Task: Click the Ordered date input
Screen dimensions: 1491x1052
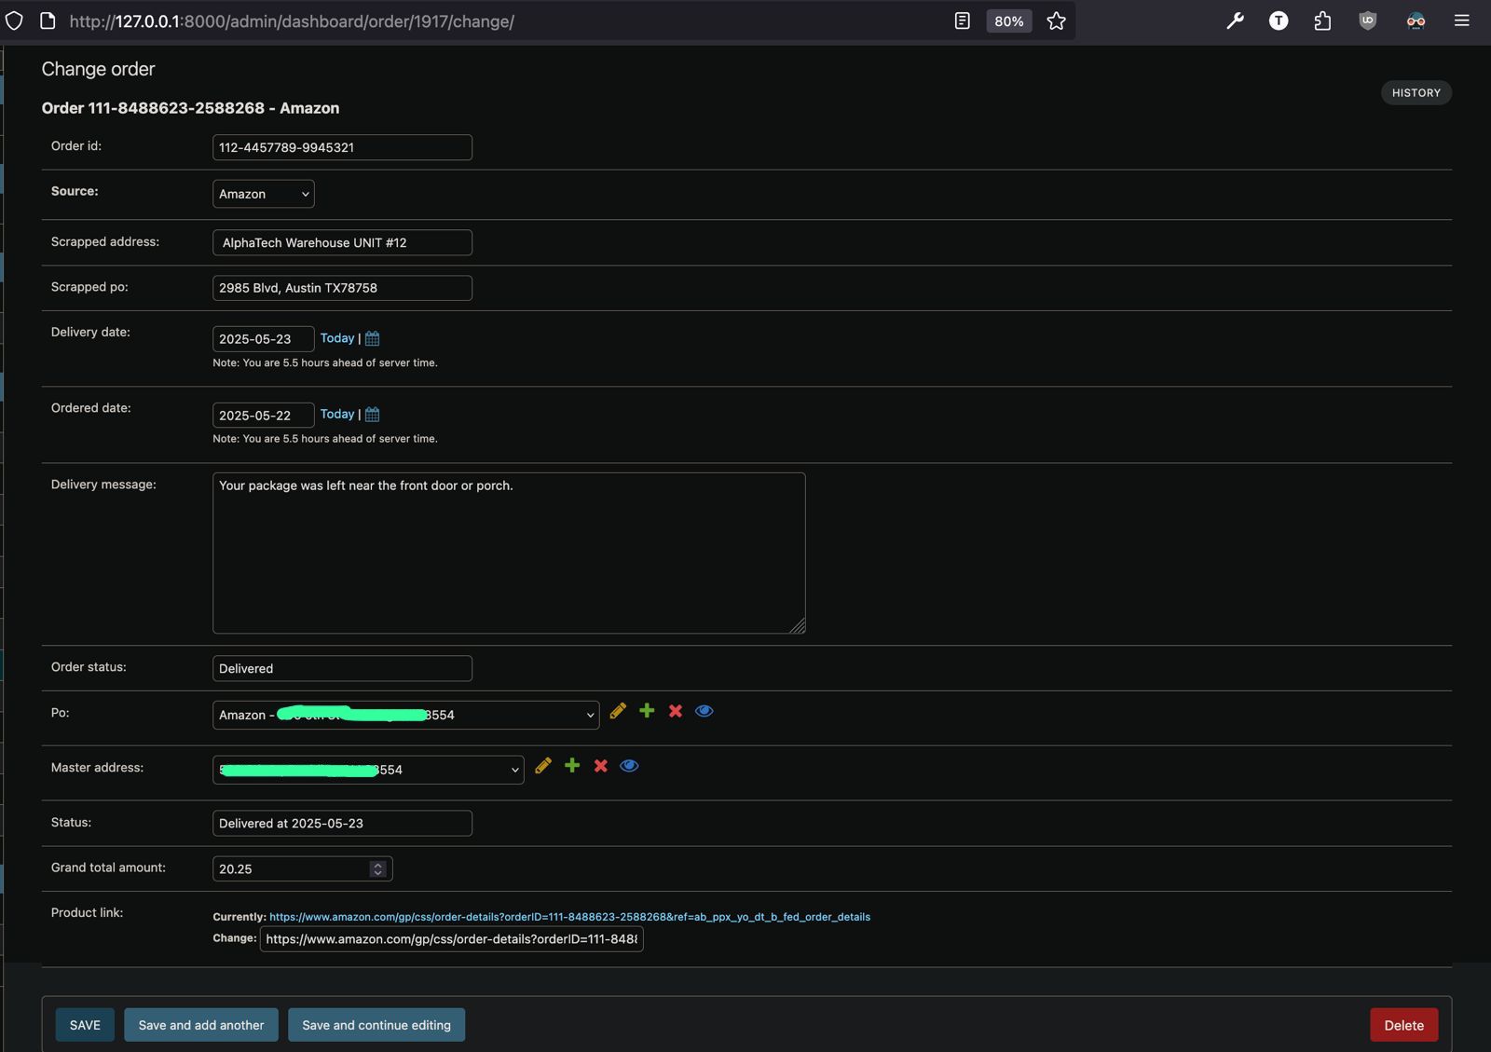Action: (x=263, y=416)
